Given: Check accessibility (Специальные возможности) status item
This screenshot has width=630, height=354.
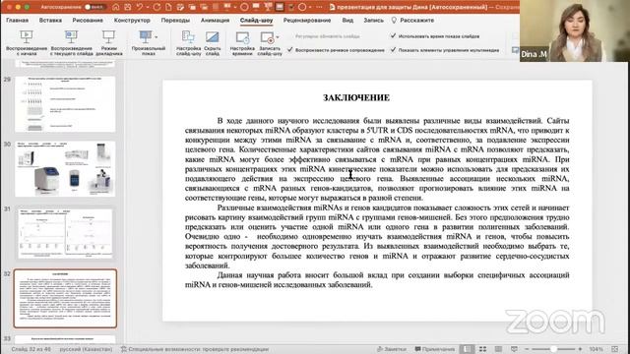Looking at the screenshot, I should point(195,349).
